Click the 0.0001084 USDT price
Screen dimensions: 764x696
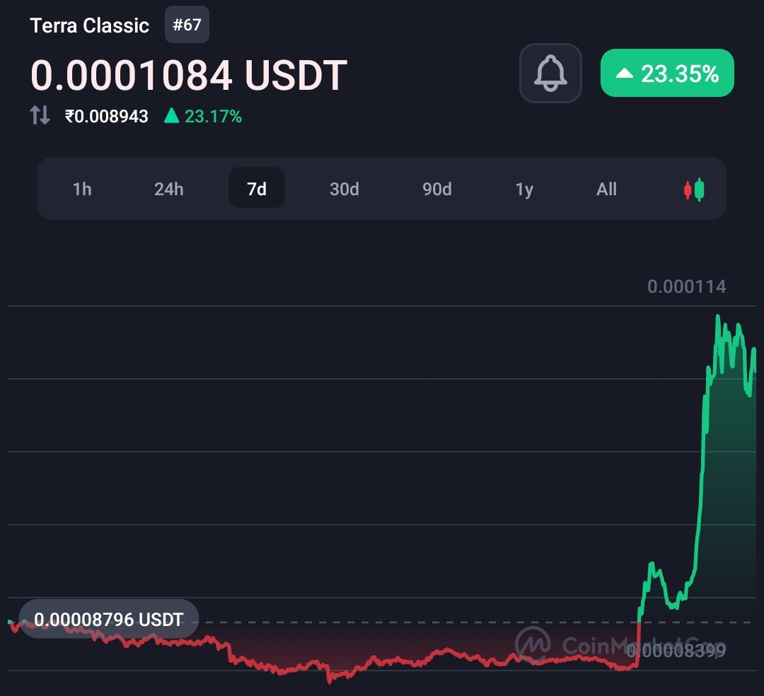(189, 76)
